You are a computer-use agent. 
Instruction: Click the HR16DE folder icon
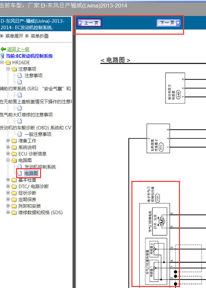(8, 62)
